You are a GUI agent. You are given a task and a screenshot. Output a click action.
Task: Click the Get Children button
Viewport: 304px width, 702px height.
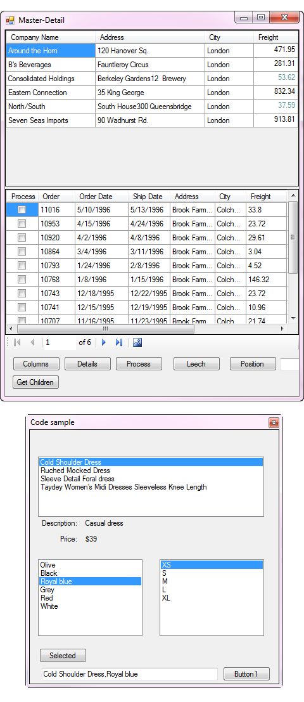tap(35, 382)
